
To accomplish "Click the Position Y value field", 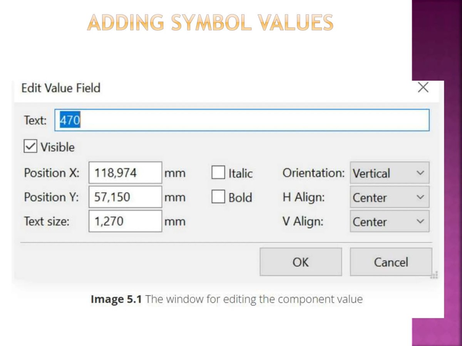I will coord(125,197).
